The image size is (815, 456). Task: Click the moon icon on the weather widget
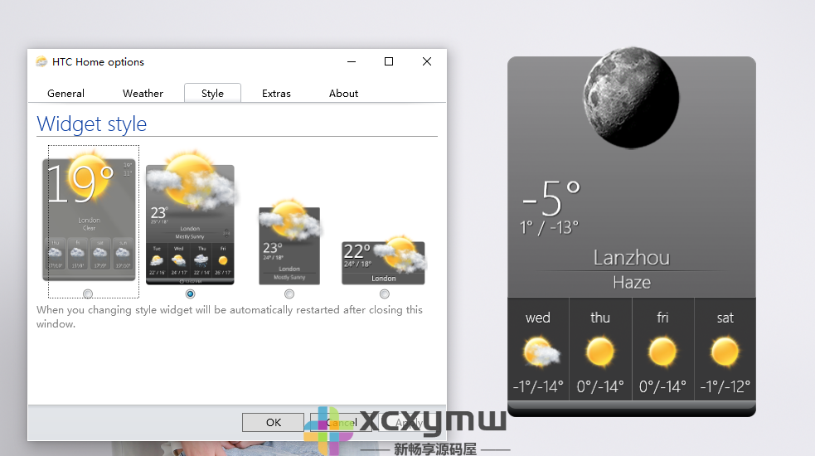(x=631, y=98)
